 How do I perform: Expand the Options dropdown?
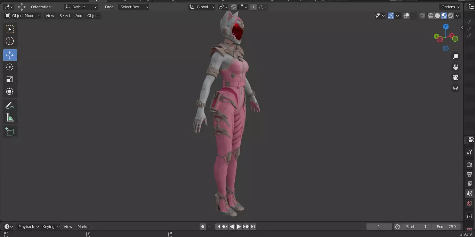tap(450, 7)
